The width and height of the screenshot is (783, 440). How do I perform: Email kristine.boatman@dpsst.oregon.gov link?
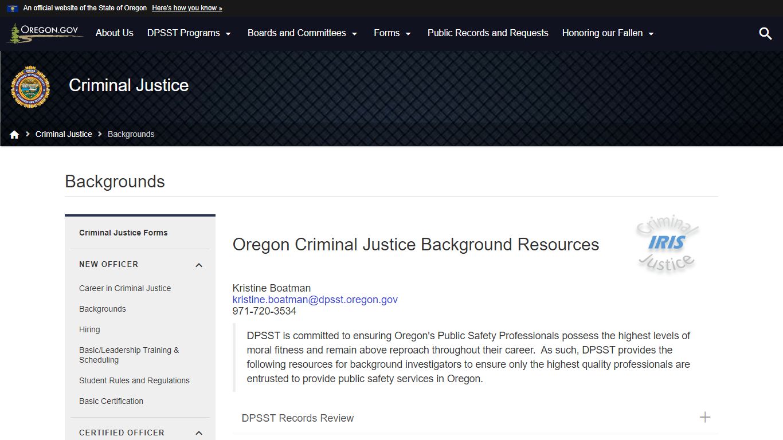coord(315,300)
